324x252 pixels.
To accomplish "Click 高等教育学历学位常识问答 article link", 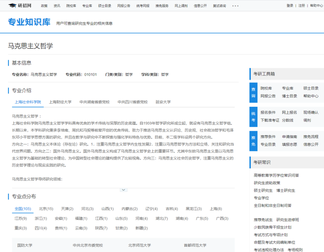I will tap(276, 175).
